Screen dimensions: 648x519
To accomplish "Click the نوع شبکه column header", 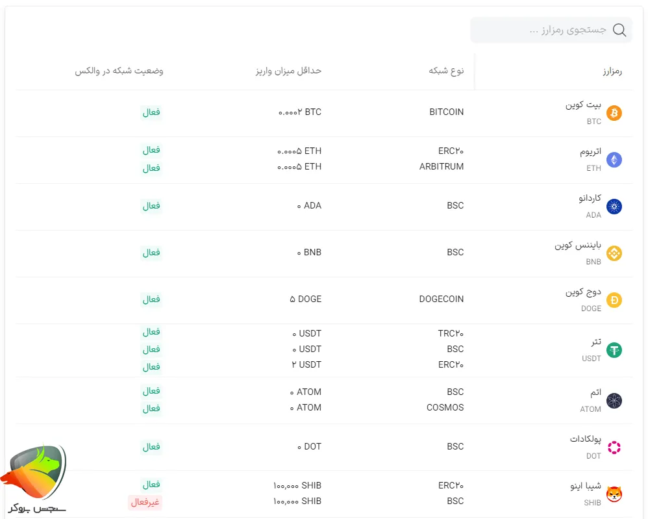I will point(446,71).
